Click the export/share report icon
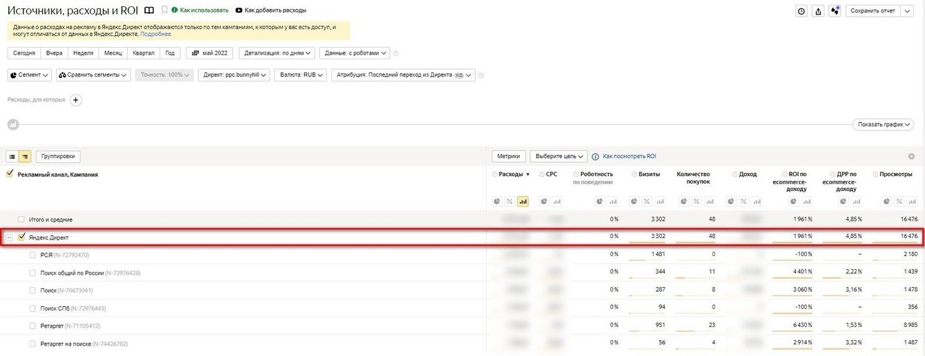This screenshot has height=356, width=925. click(x=819, y=11)
